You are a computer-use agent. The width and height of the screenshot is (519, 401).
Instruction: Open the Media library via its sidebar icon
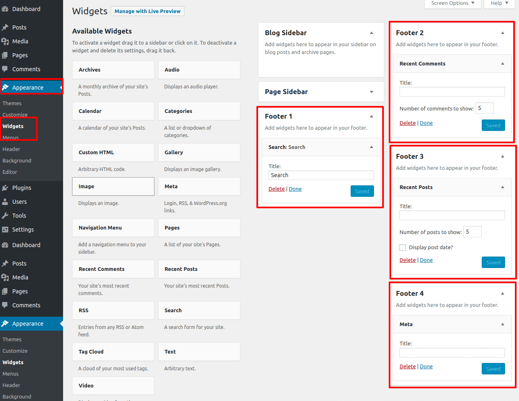pyautogui.click(x=6, y=41)
